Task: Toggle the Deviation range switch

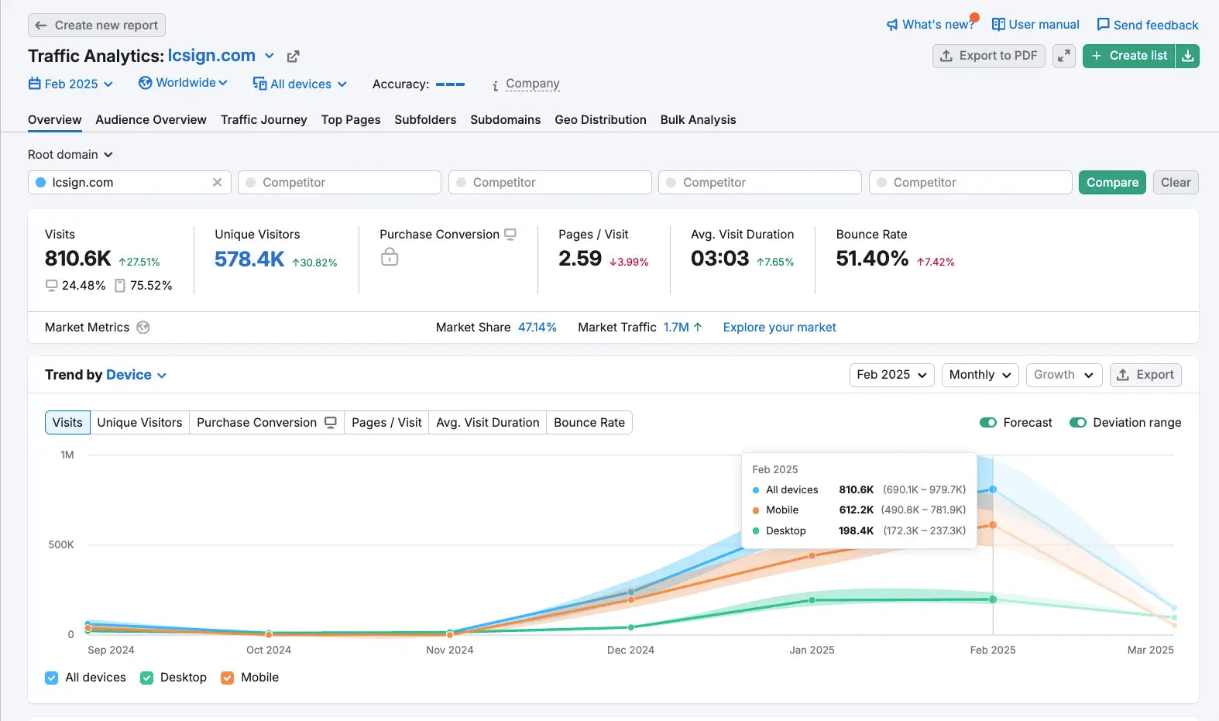Action: [1078, 423]
